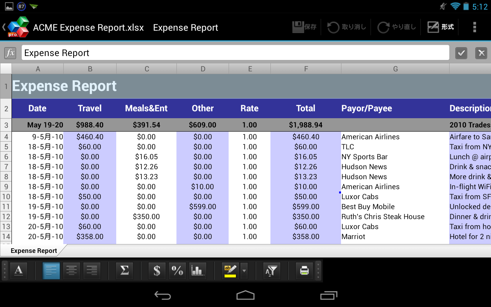Open the sort and filter tool
491x307 pixels.
[x=271, y=271]
